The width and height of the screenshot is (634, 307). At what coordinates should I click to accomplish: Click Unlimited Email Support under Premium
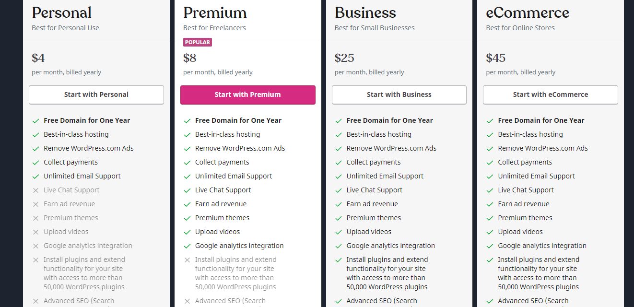[x=234, y=176]
